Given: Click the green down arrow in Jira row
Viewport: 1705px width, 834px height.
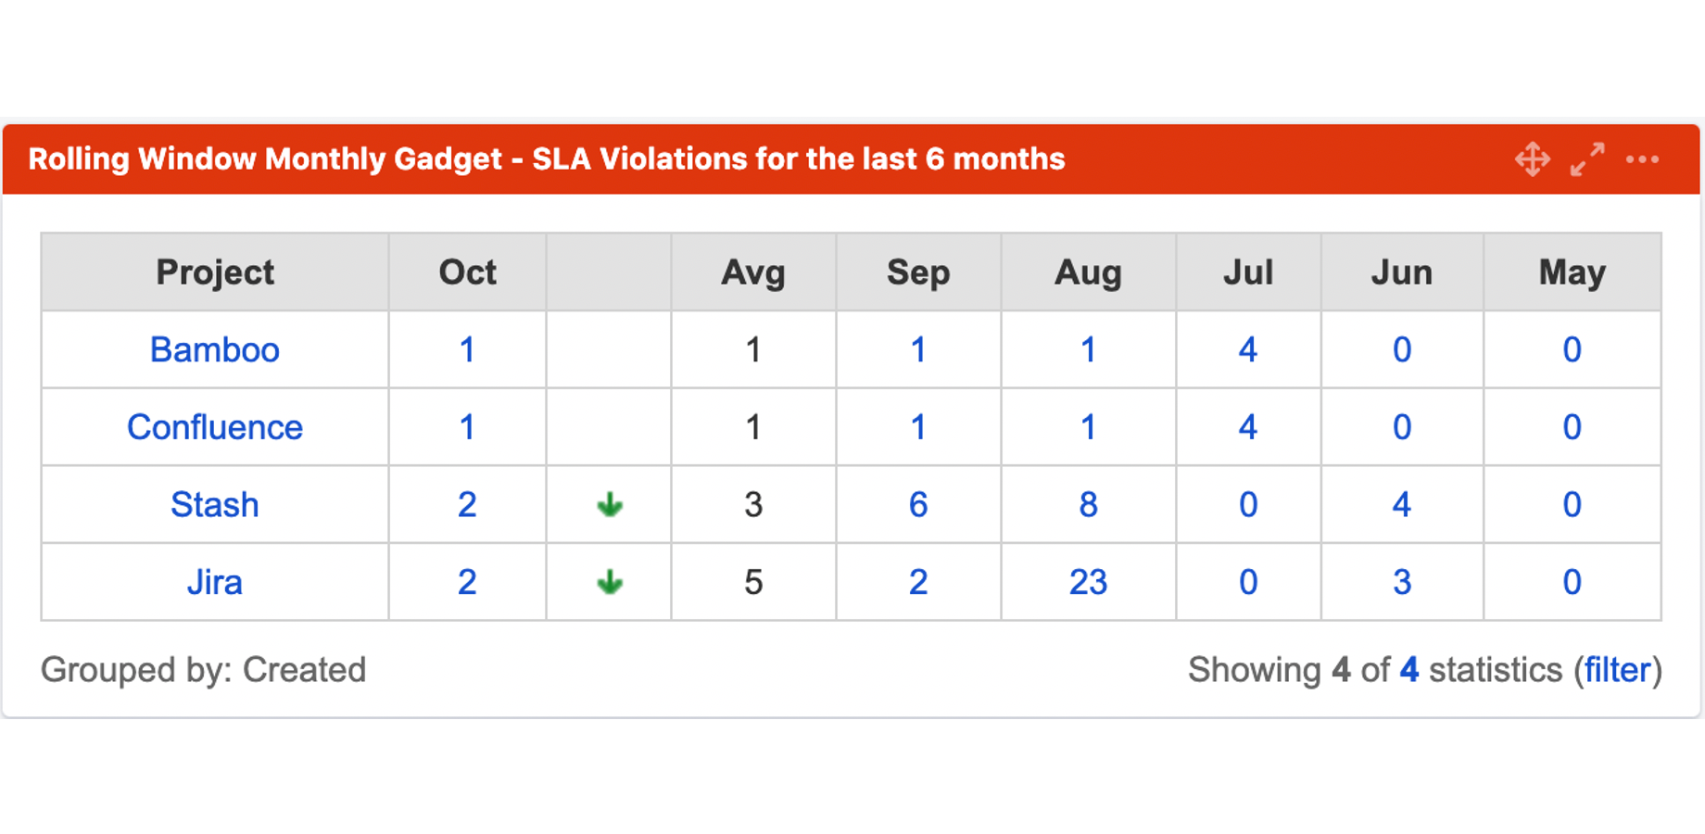Looking at the screenshot, I should point(610,583).
